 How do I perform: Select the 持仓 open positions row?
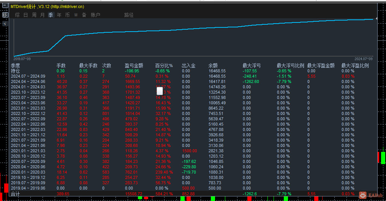coord(193,71)
